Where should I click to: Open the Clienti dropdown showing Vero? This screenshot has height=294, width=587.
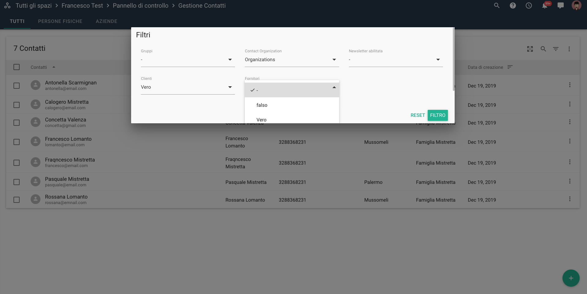coord(187,87)
